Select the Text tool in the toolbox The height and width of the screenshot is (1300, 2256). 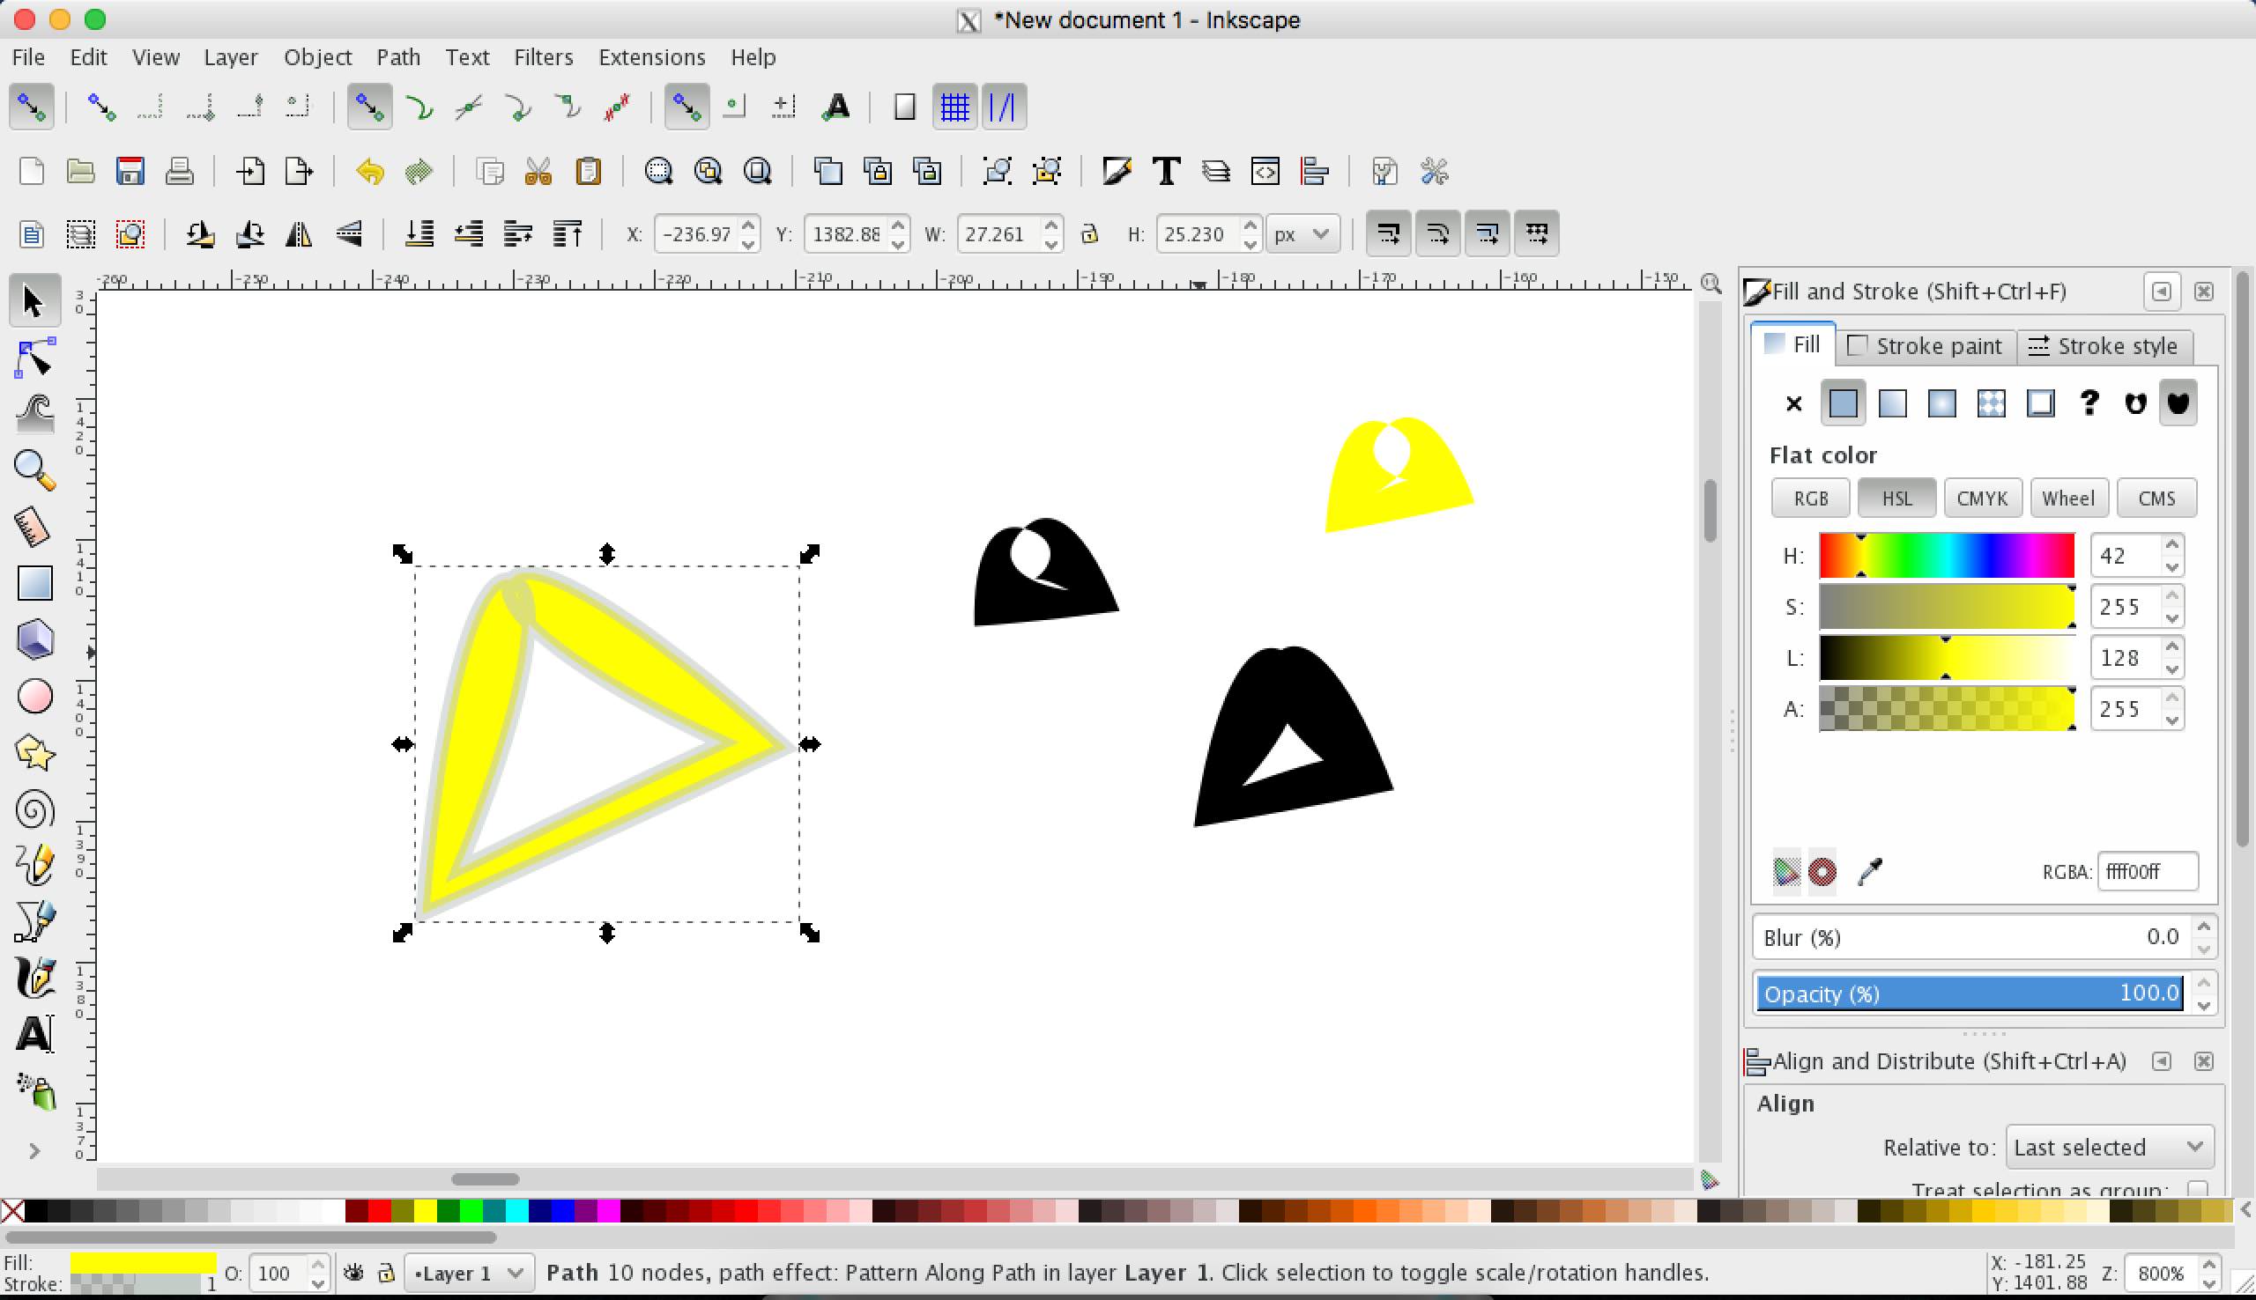pyautogui.click(x=36, y=1035)
